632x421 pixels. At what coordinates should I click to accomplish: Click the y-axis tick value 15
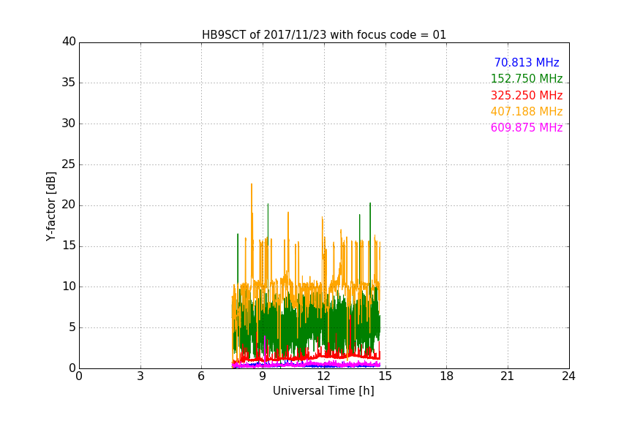click(69, 246)
